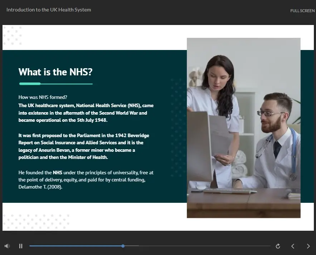Click the citation Delamothe T. (2008)

(40, 187)
